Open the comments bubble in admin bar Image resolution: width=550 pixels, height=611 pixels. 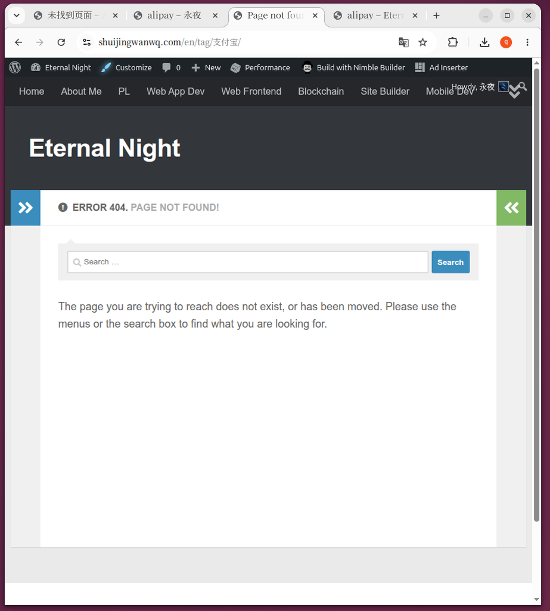[x=171, y=67]
